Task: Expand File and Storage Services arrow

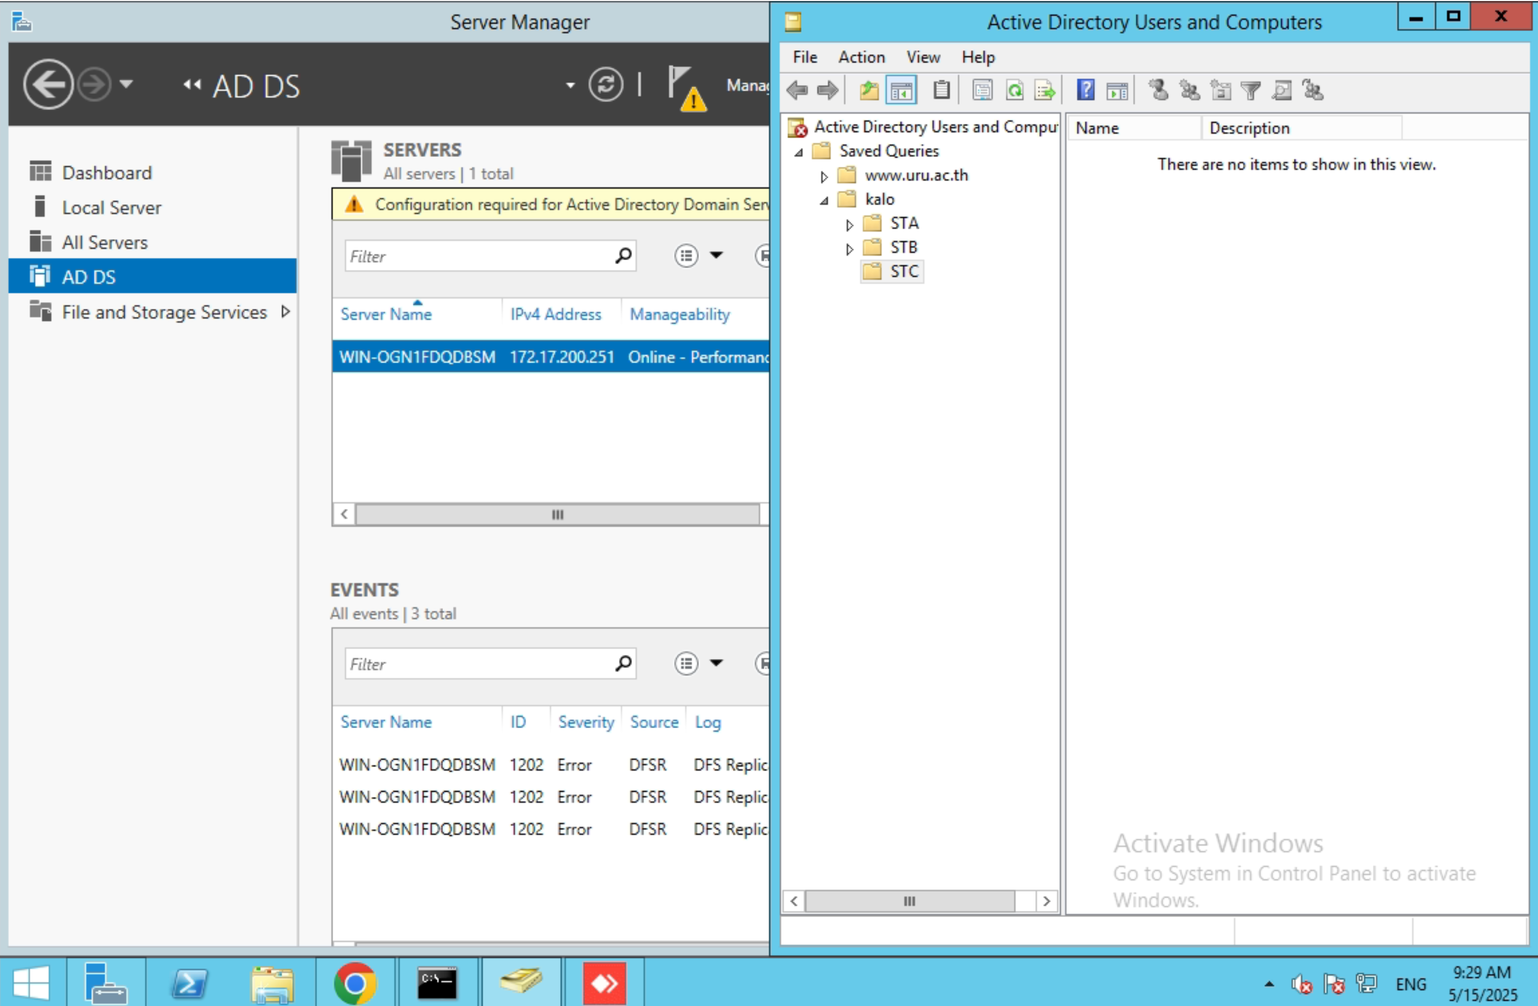Action: click(x=285, y=312)
